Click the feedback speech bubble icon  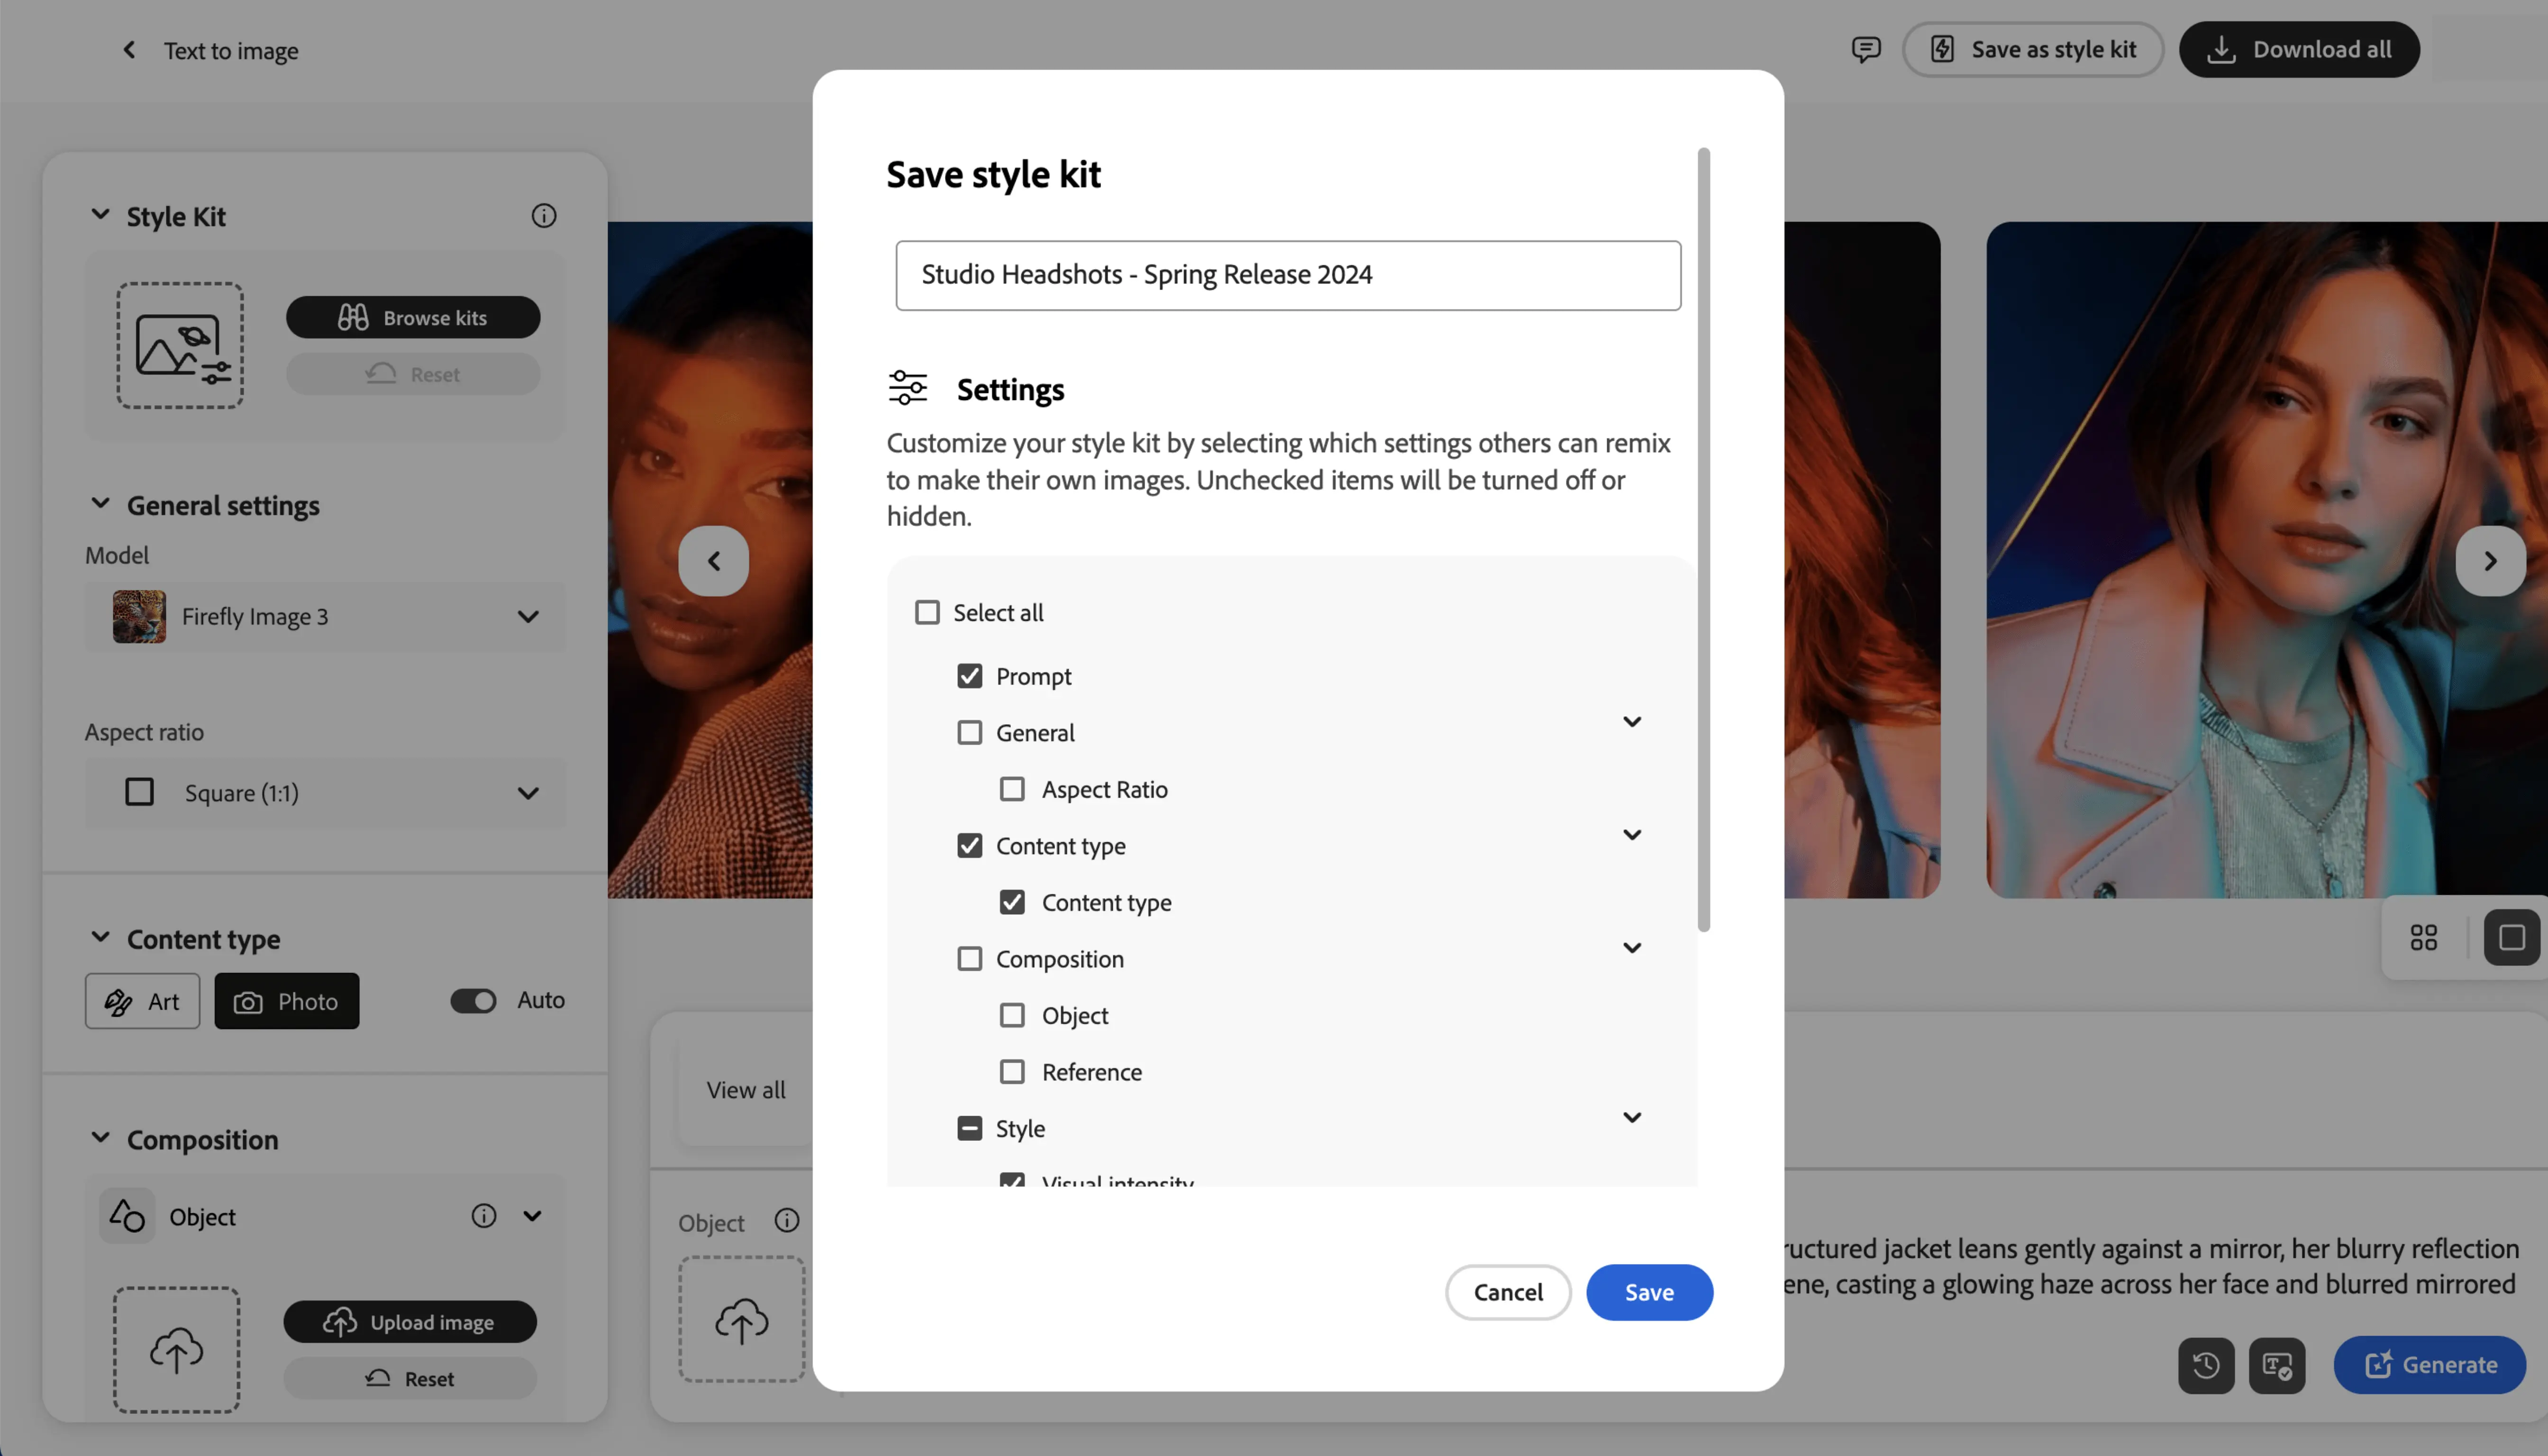[x=1866, y=49]
